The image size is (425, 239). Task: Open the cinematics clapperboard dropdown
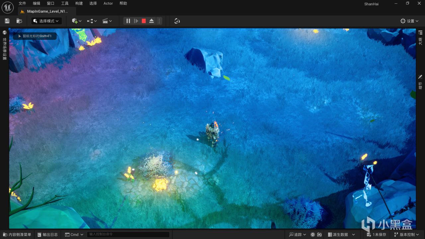(107, 21)
